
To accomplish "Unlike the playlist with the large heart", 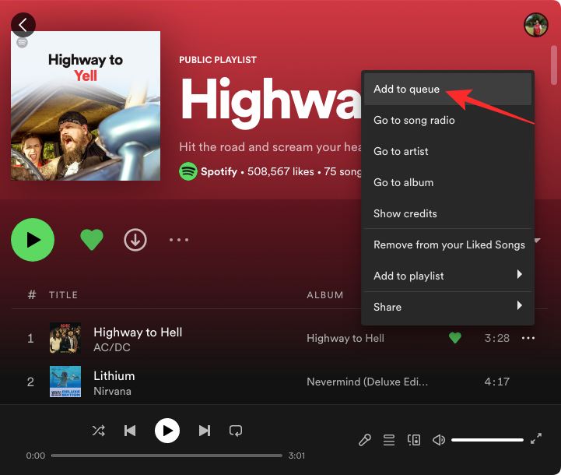I will point(92,240).
